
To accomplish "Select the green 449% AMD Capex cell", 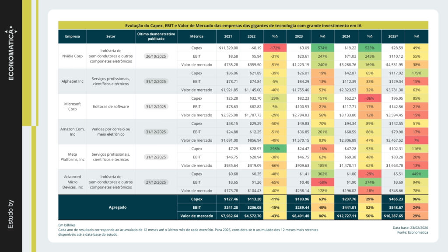I will (x=416, y=174).
